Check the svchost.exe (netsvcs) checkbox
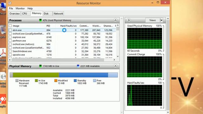The width and height of the screenshot is (203, 114). click(x=10, y=44)
